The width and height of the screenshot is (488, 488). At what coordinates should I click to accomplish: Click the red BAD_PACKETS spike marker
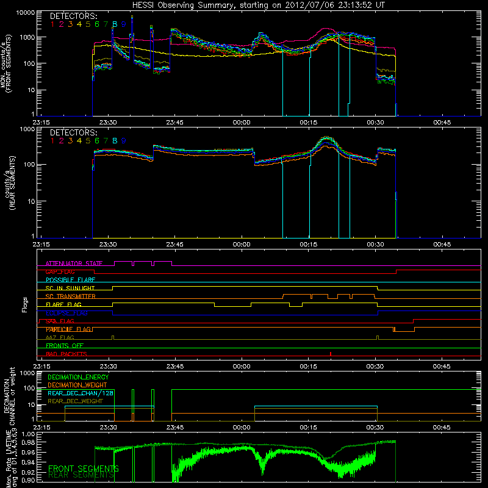(331, 354)
